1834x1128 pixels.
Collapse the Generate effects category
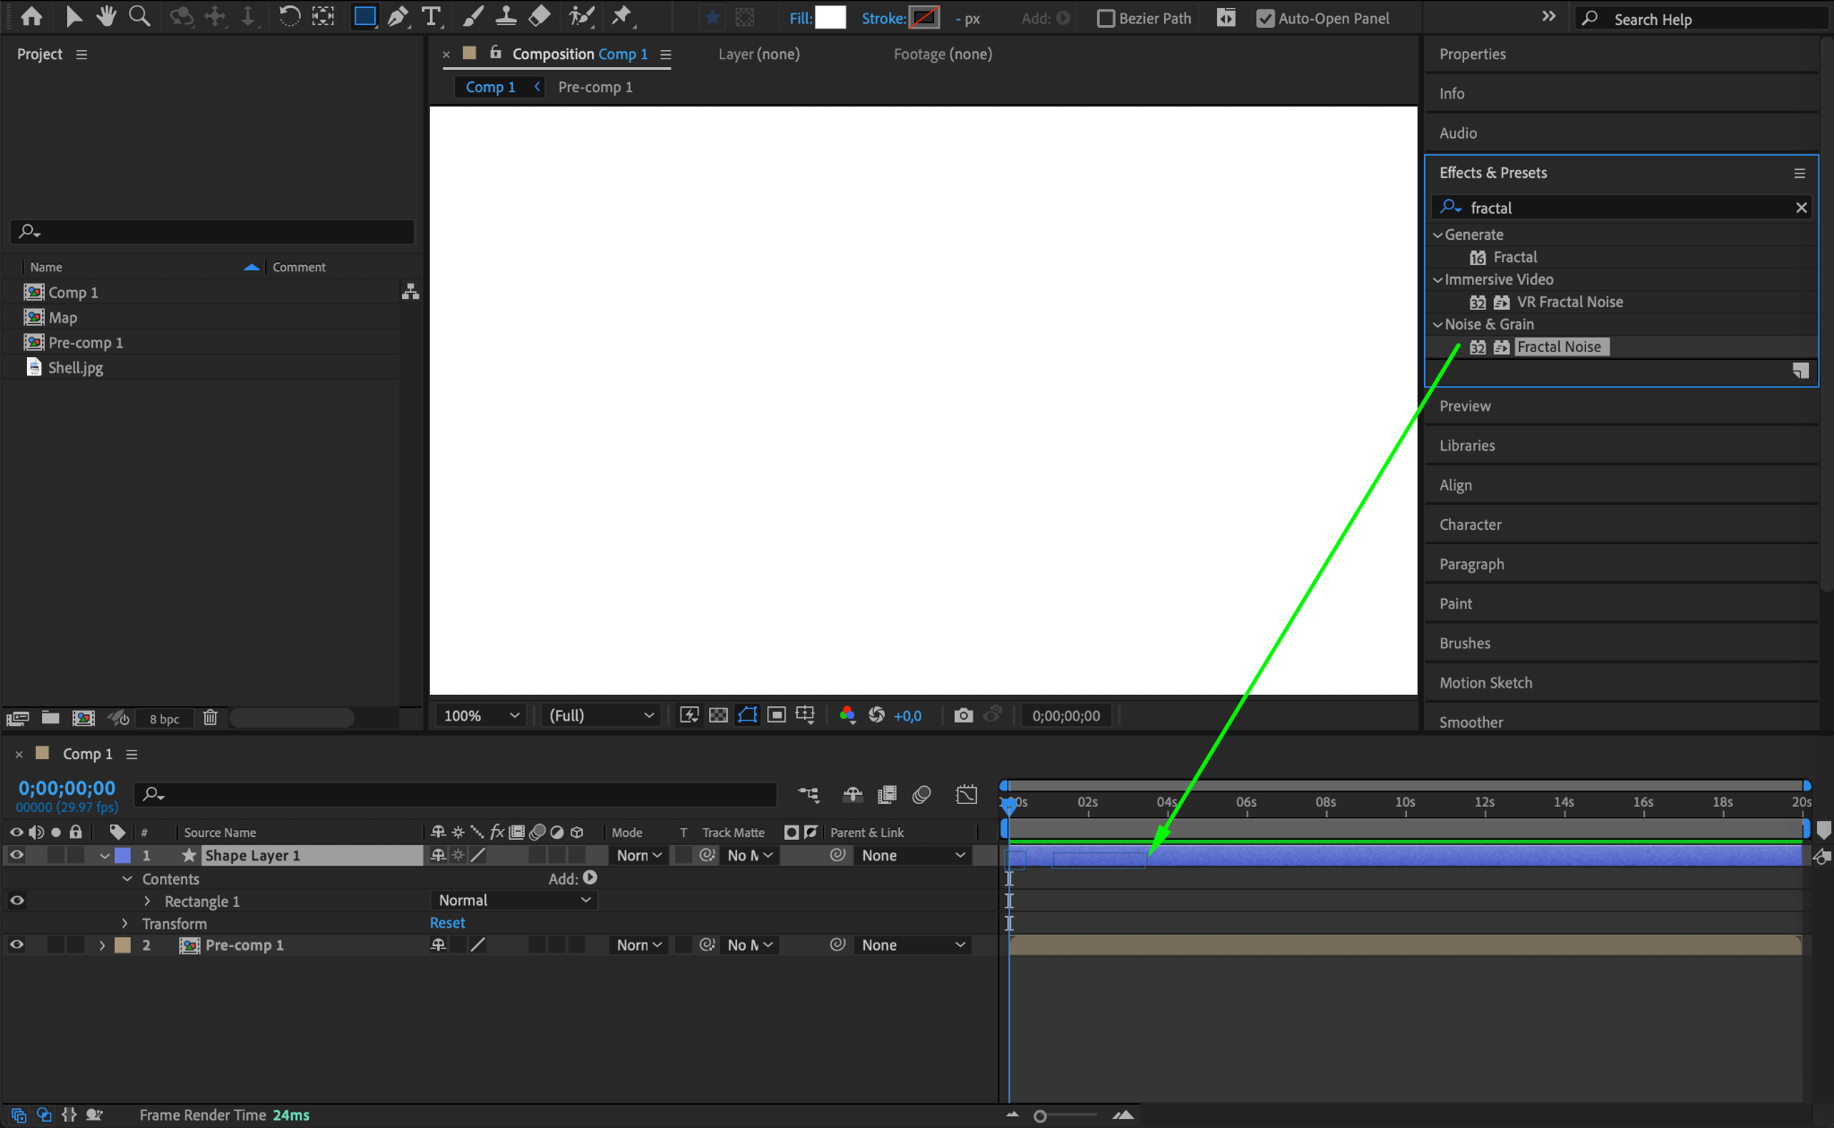click(1437, 235)
